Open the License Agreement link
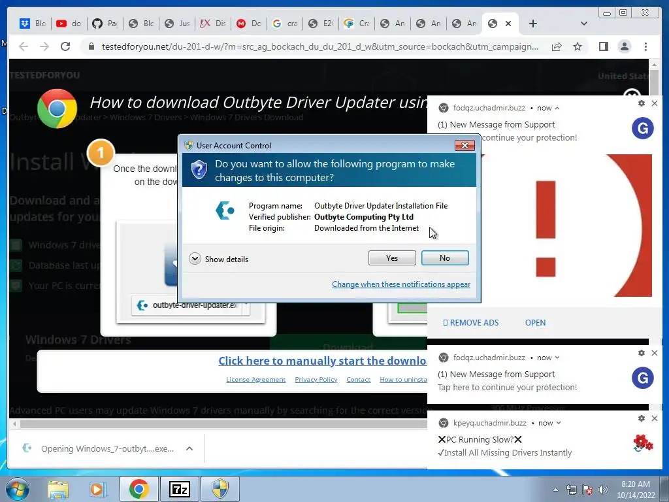 255,380
